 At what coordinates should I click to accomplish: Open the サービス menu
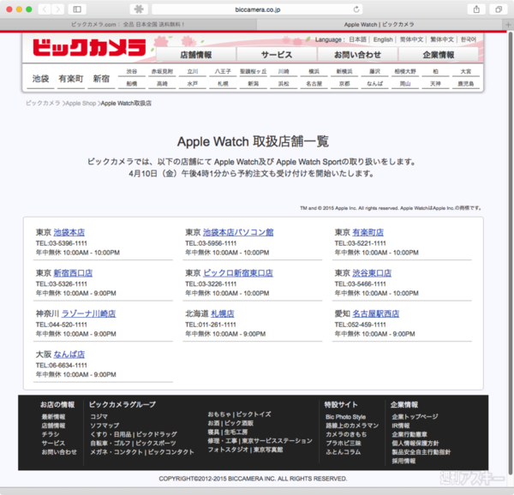(x=277, y=55)
